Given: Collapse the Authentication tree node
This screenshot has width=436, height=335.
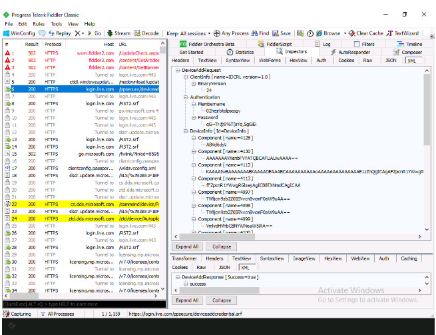Looking at the screenshot, I should [x=186, y=97].
